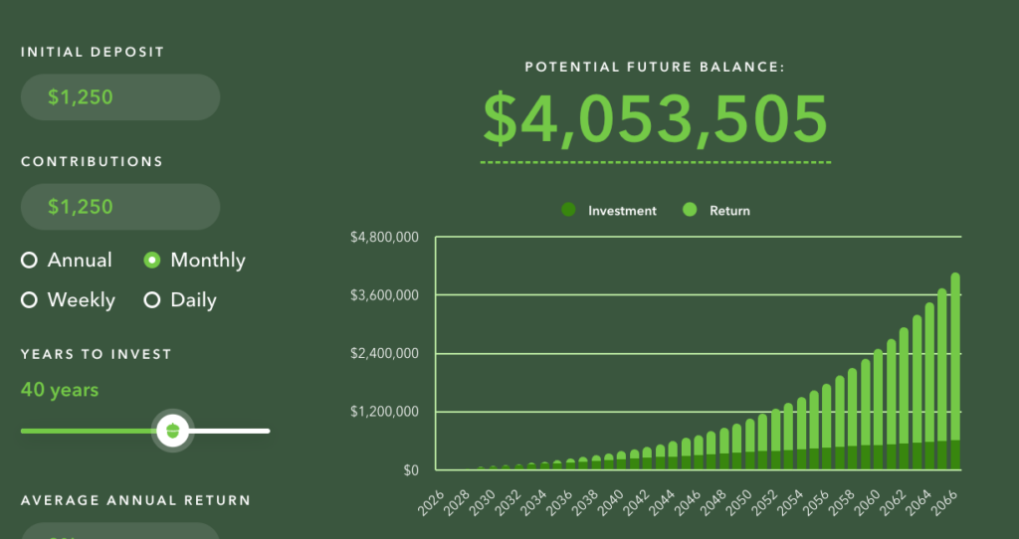Image resolution: width=1019 pixels, height=539 pixels.
Task: Click the Investment legend label
Action: click(x=622, y=211)
